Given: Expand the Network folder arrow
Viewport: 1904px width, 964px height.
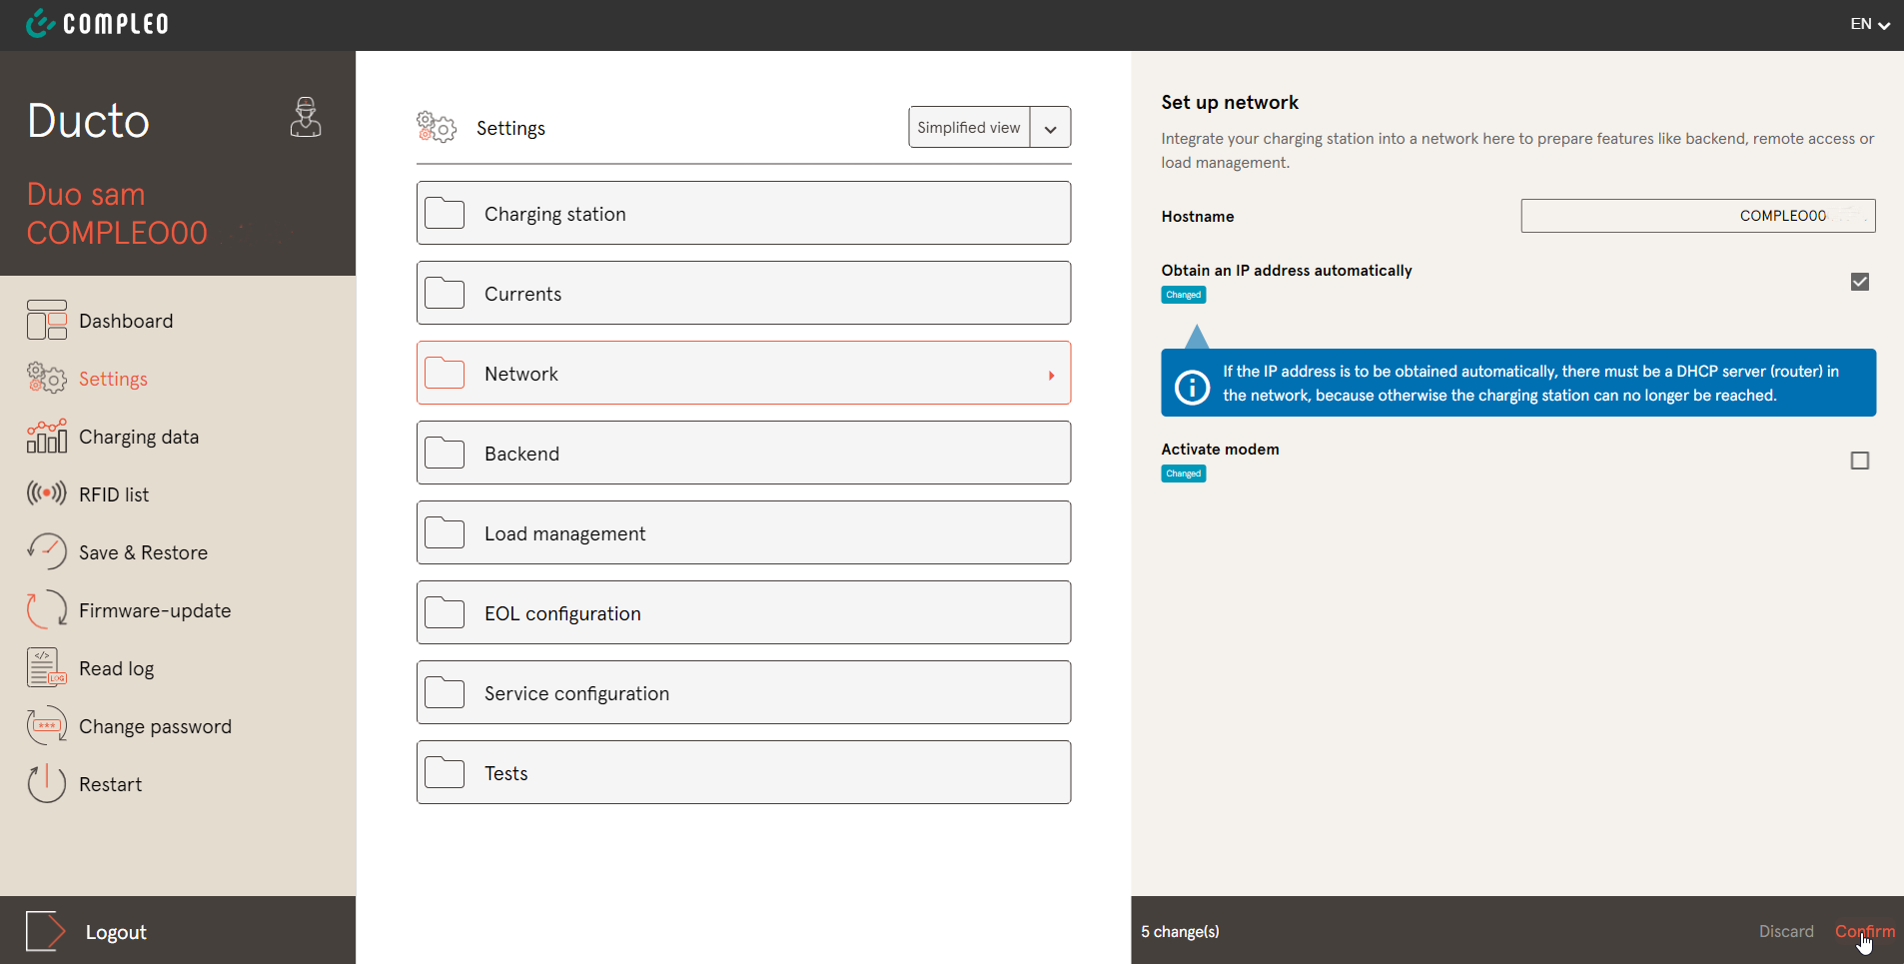Looking at the screenshot, I should pos(1051,375).
